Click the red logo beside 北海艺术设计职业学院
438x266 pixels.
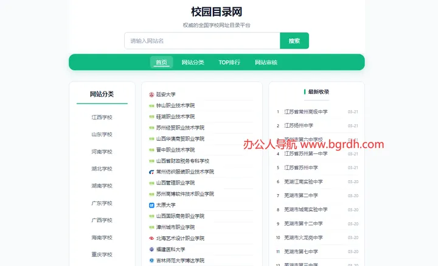tap(151, 239)
